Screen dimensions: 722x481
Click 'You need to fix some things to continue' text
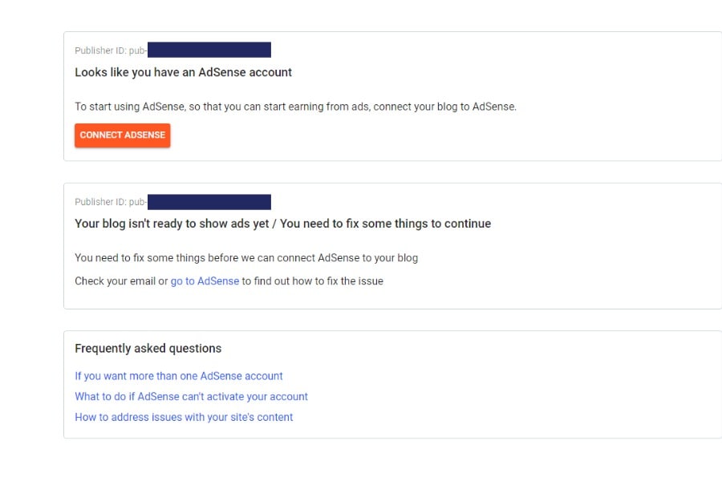click(385, 224)
